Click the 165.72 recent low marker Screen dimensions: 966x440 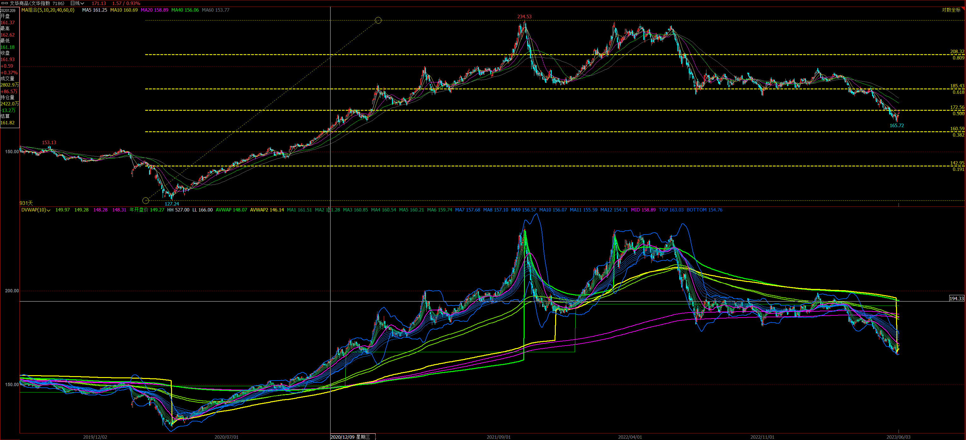pyautogui.click(x=897, y=126)
